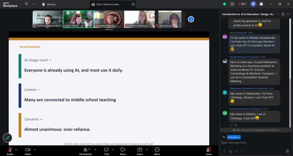Expand audio options arrow beside Audio
293x156 pixels.
[x=16, y=149]
